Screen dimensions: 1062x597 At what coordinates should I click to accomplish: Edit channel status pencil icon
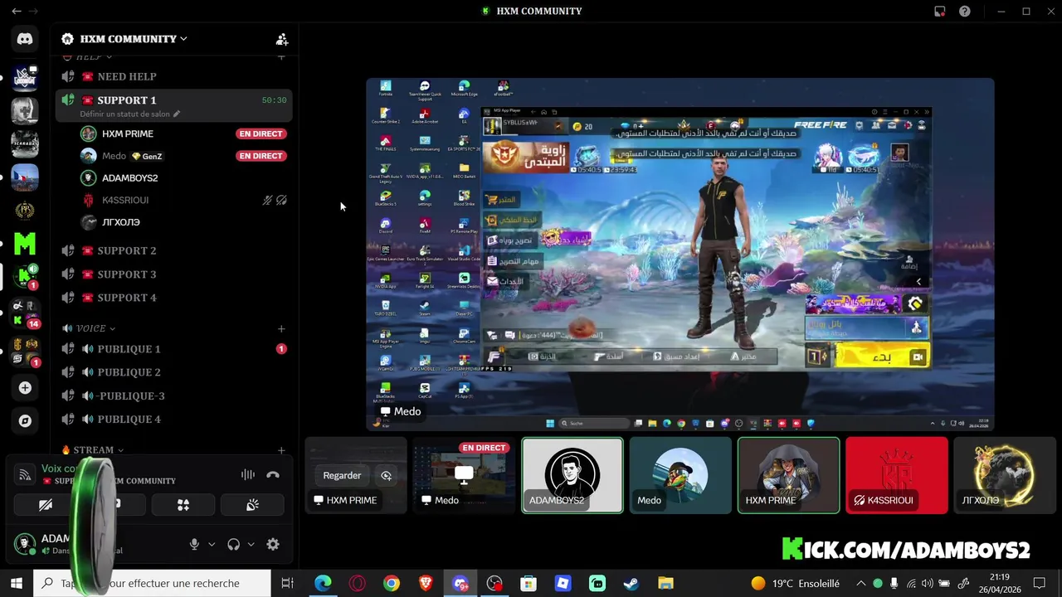tap(177, 114)
